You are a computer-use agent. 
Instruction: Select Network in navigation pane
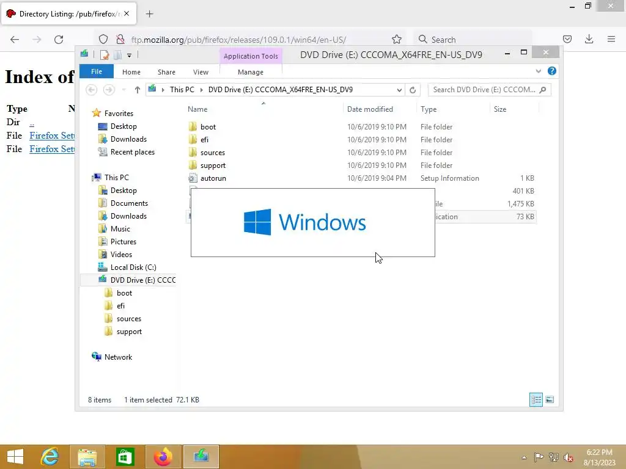118,357
